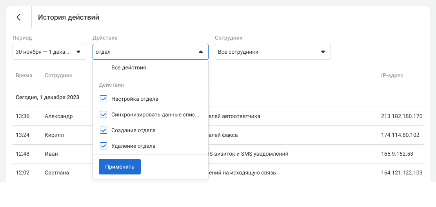
Task: Click the back arrow icon
Action: [18, 17]
